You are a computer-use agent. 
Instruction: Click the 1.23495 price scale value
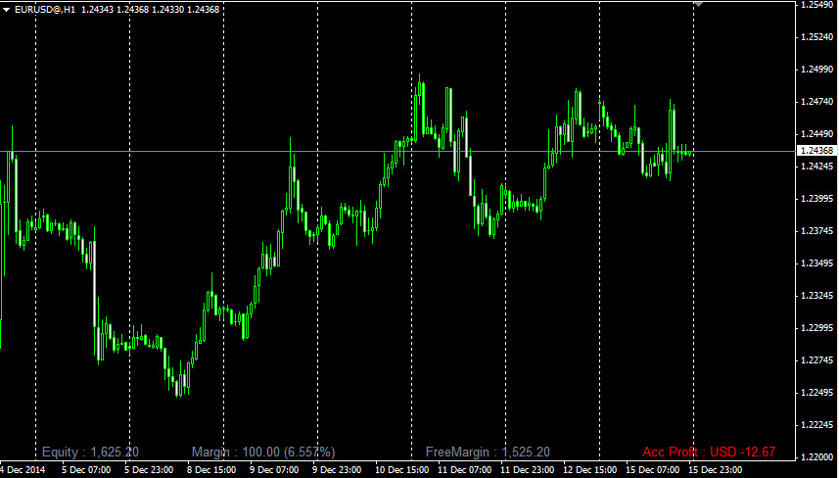tap(816, 263)
